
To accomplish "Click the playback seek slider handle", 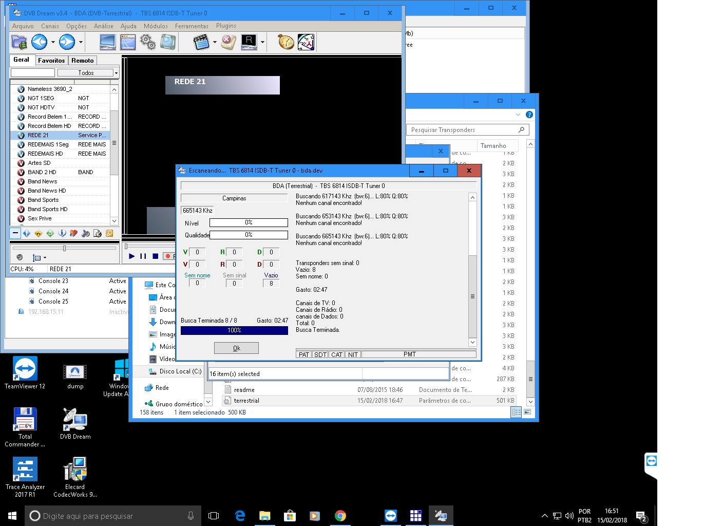I will point(126,247).
